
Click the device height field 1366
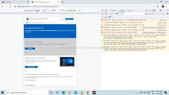(x=54, y=10)
